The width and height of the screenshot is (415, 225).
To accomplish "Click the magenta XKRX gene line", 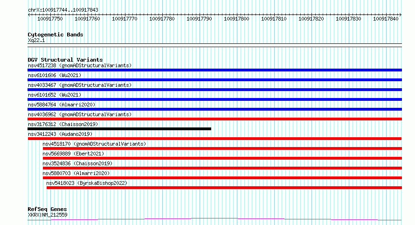I will coord(214,219).
